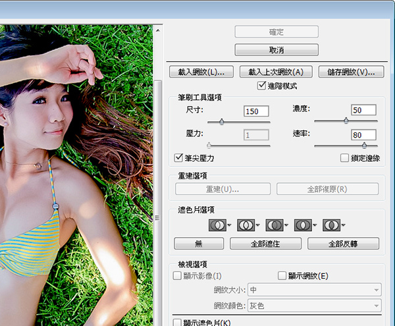Screen dimensions: 395x326
Task: Click the 載入網紋(L)... button
Action: (201, 72)
